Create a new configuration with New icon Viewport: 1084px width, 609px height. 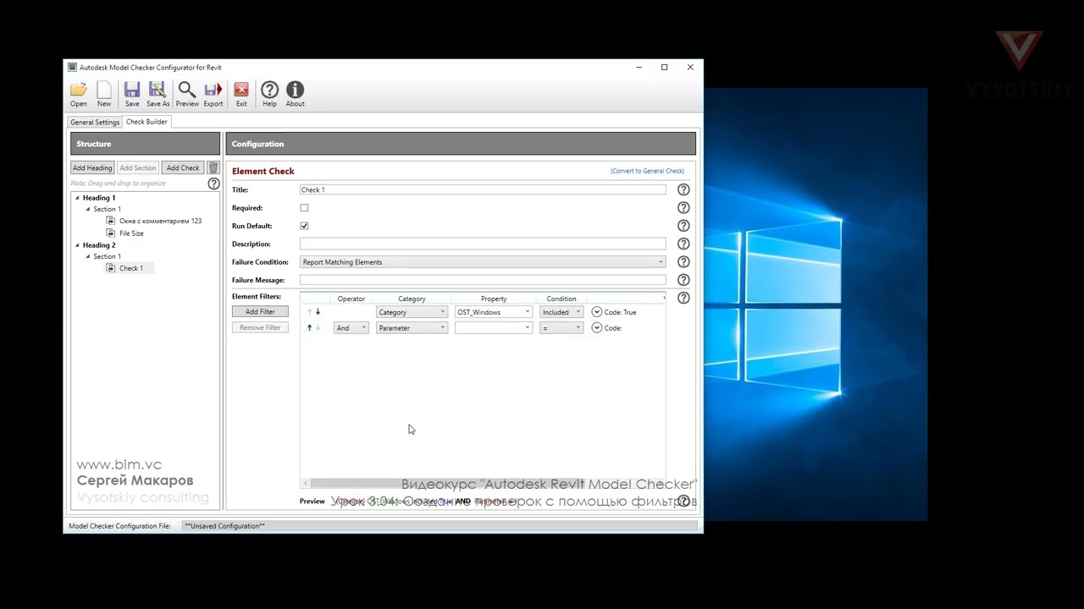click(x=104, y=93)
